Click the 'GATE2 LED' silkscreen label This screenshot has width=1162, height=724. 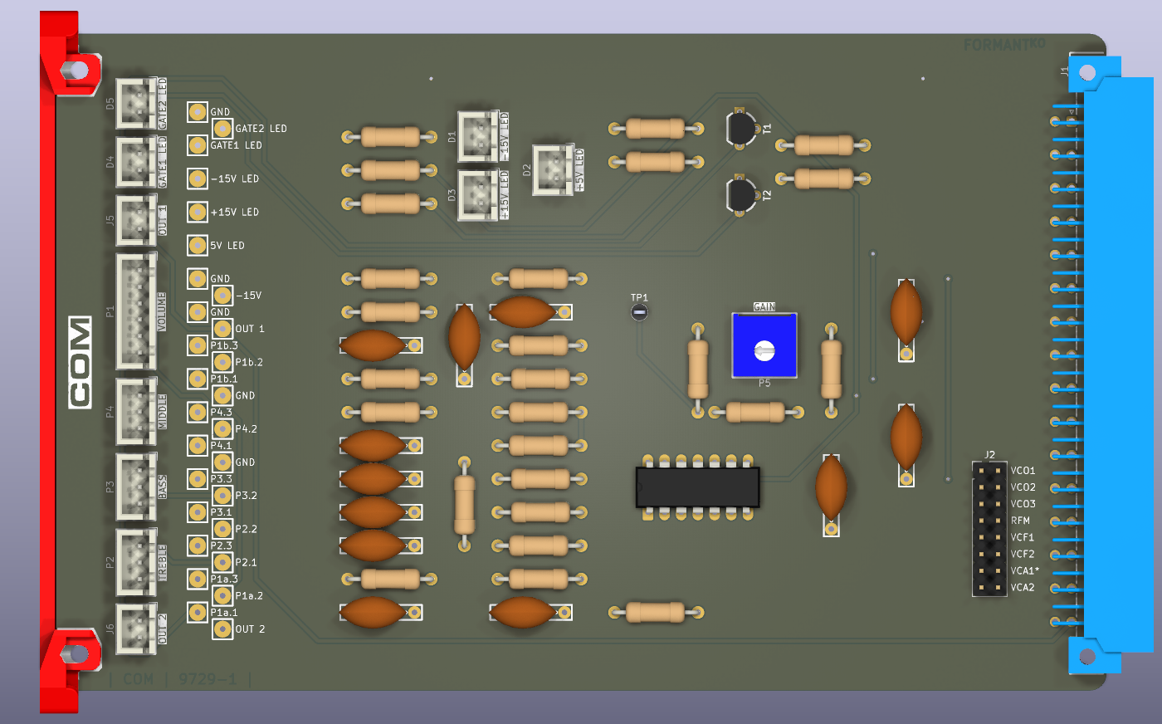tap(261, 129)
